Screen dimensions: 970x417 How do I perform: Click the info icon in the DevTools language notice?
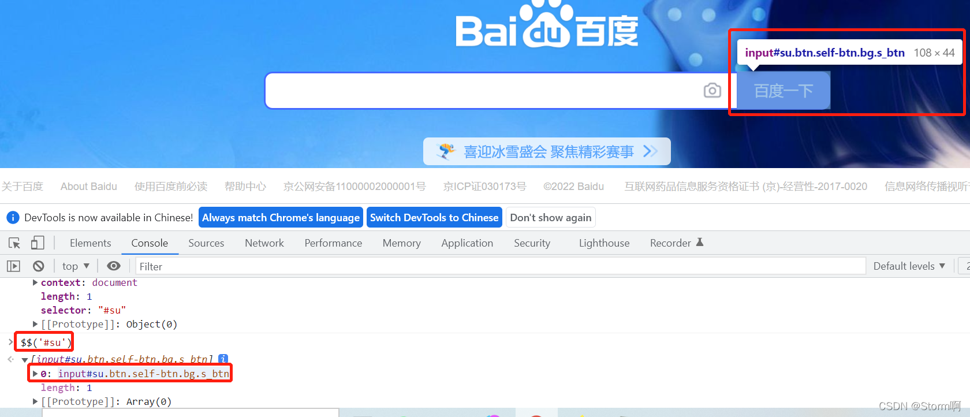pos(13,218)
